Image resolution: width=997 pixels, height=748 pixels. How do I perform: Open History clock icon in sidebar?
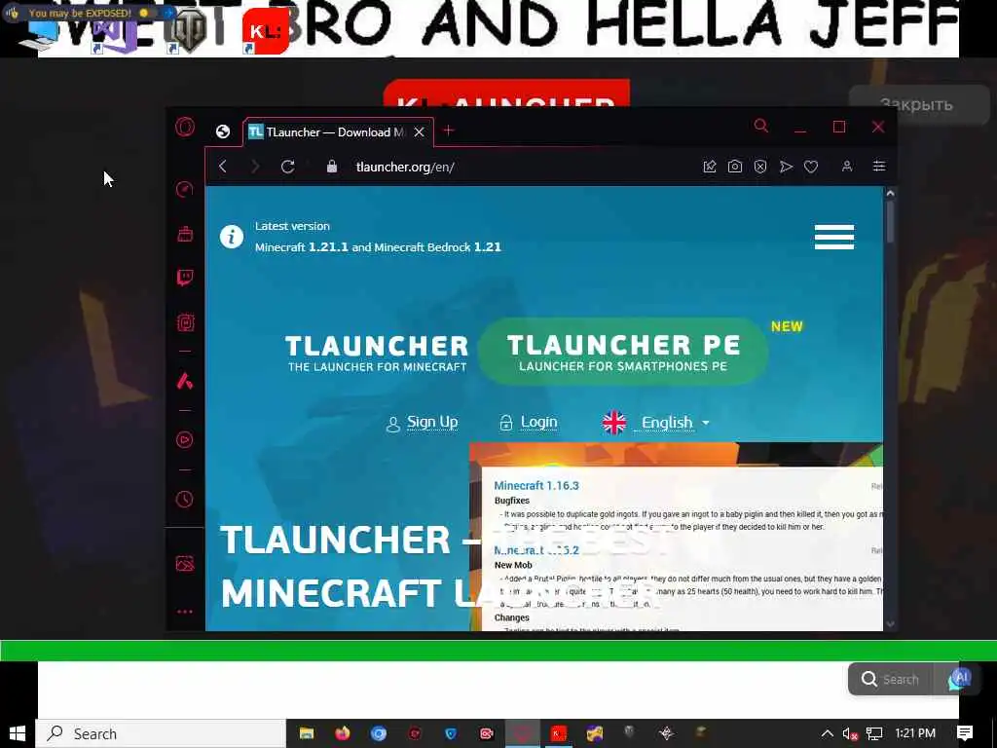pyautogui.click(x=185, y=499)
